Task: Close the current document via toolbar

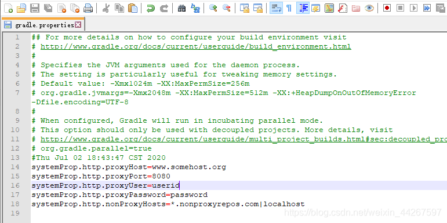Action: click(x=61, y=8)
